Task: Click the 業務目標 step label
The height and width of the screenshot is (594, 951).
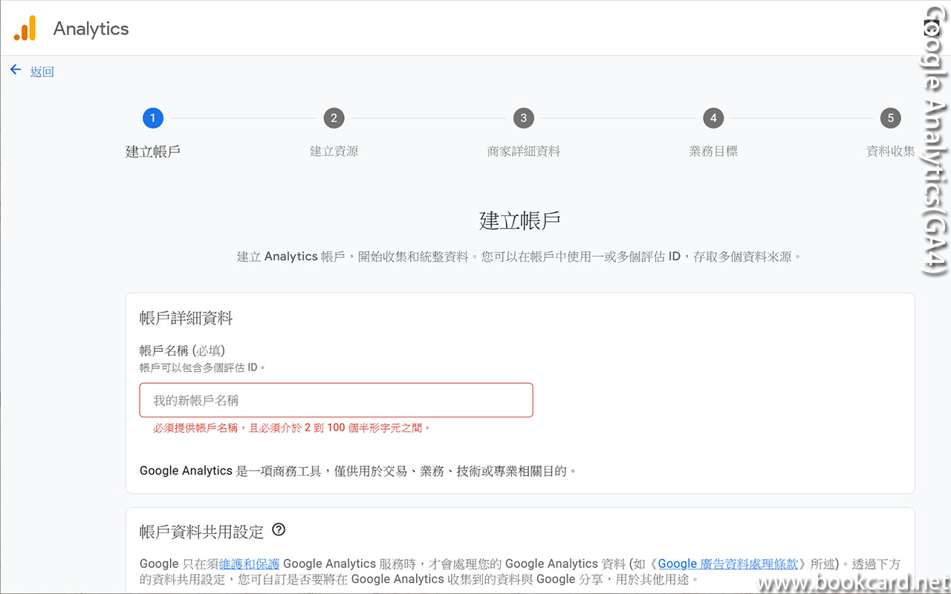Action: pos(713,151)
